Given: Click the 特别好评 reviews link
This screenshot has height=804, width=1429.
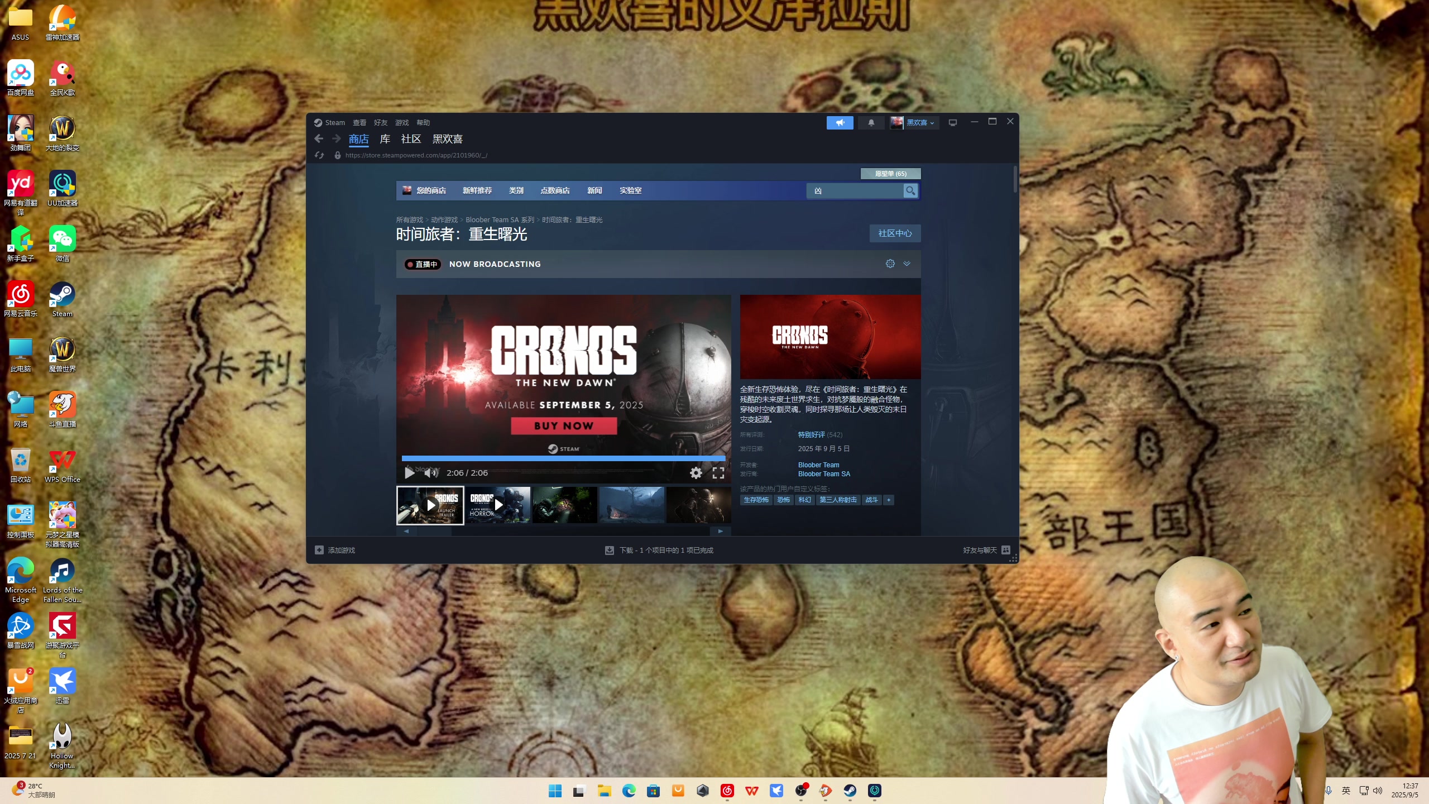Looking at the screenshot, I should pos(811,434).
